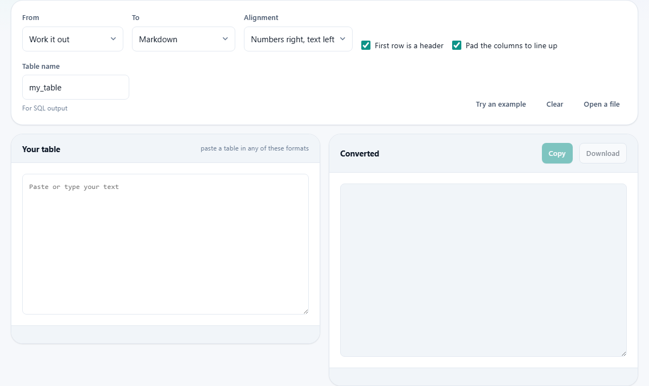Uncheck Pad the columns to line up
The width and height of the screenshot is (649, 386).
pyautogui.click(x=456, y=45)
